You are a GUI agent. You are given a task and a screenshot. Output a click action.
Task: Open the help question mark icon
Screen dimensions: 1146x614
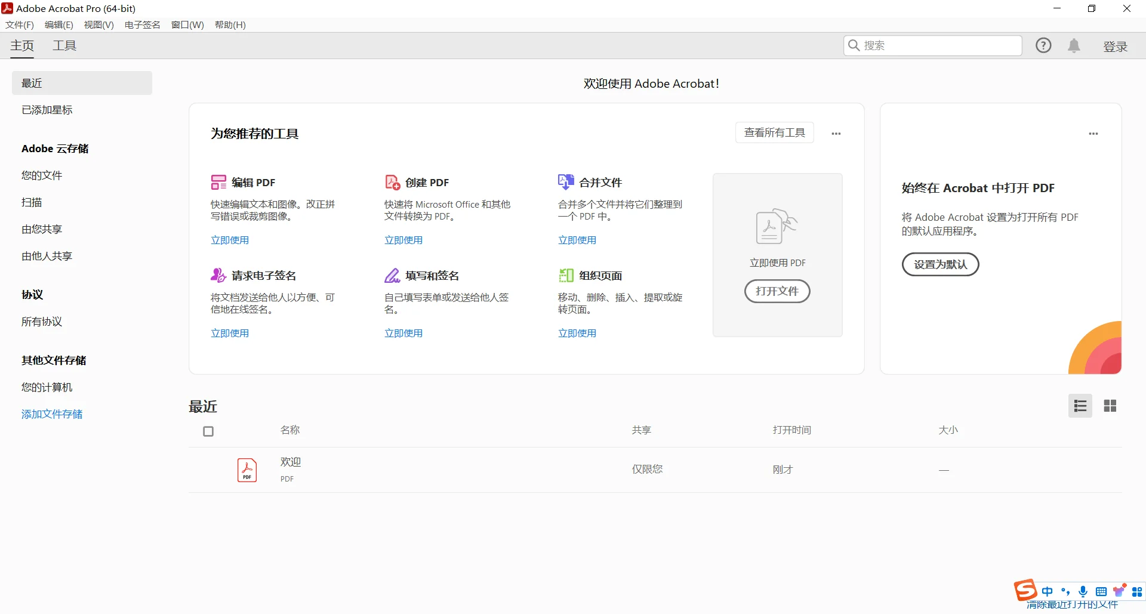pos(1043,45)
